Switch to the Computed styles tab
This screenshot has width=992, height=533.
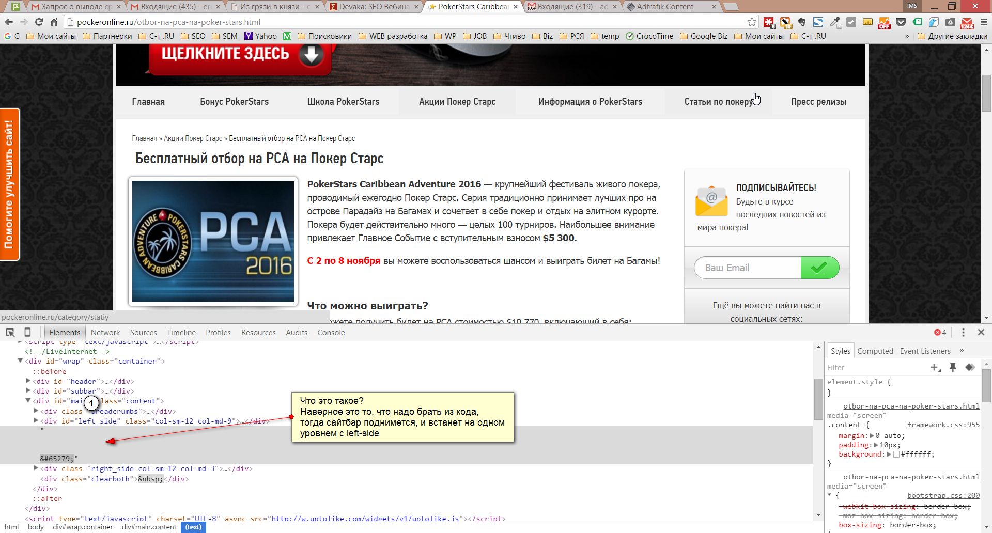[x=875, y=351]
